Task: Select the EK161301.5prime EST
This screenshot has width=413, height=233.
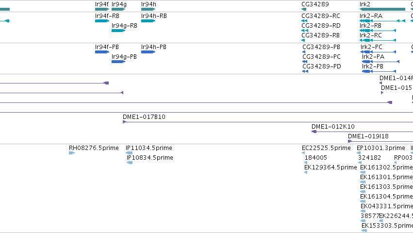Action: point(386,177)
